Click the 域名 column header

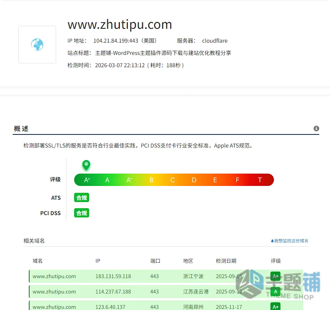click(38, 261)
